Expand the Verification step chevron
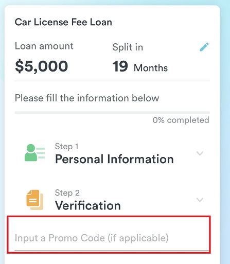 (x=200, y=200)
